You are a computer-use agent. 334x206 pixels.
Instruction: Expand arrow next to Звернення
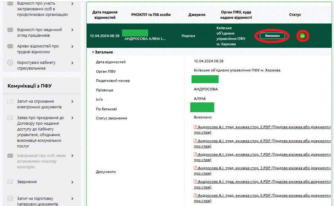coord(72,182)
